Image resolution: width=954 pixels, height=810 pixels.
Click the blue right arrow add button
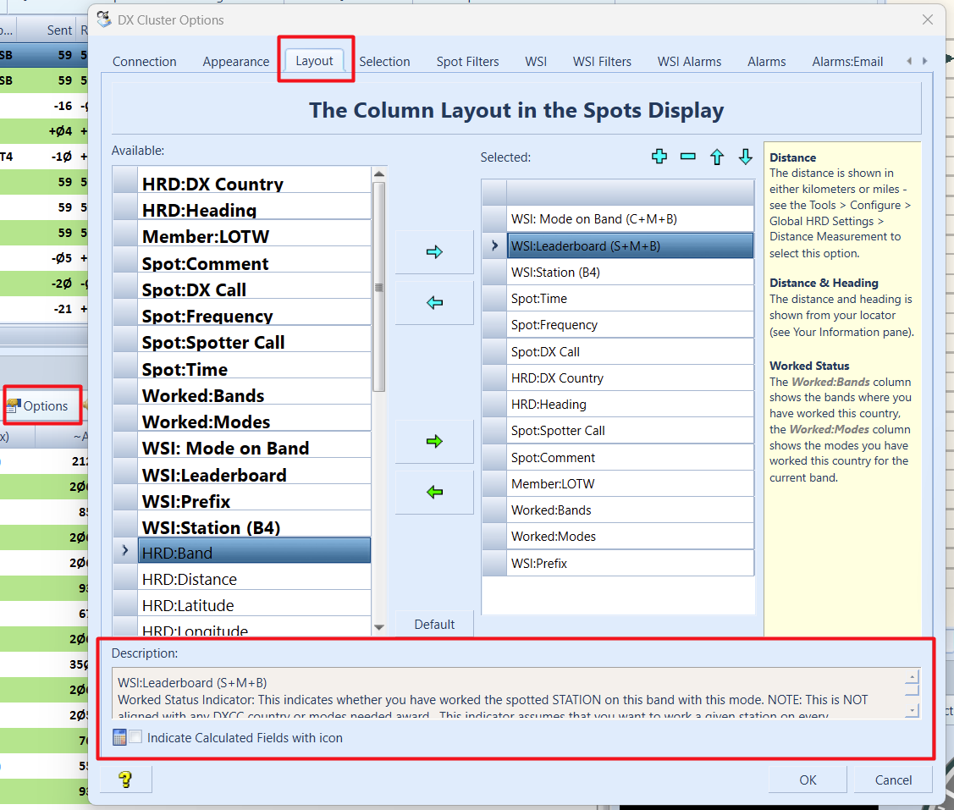click(x=434, y=252)
